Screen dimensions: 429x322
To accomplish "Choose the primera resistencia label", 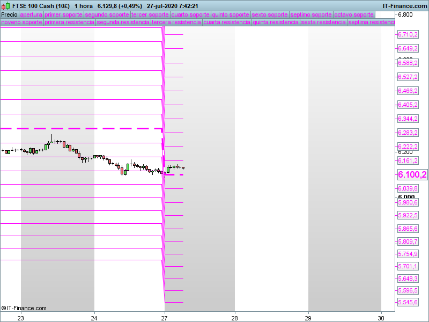I will click(70, 22).
